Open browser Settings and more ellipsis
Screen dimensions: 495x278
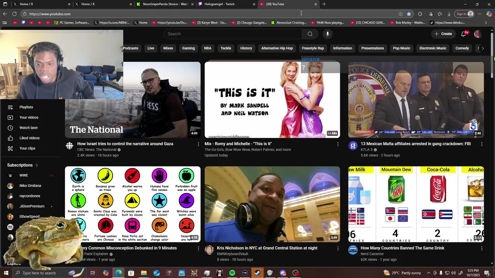click(x=480, y=14)
